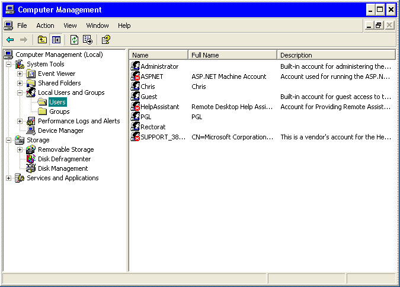Click 'CN=Microsoft Corporation...' full name

pyautogui.click(x=232, y=137)
